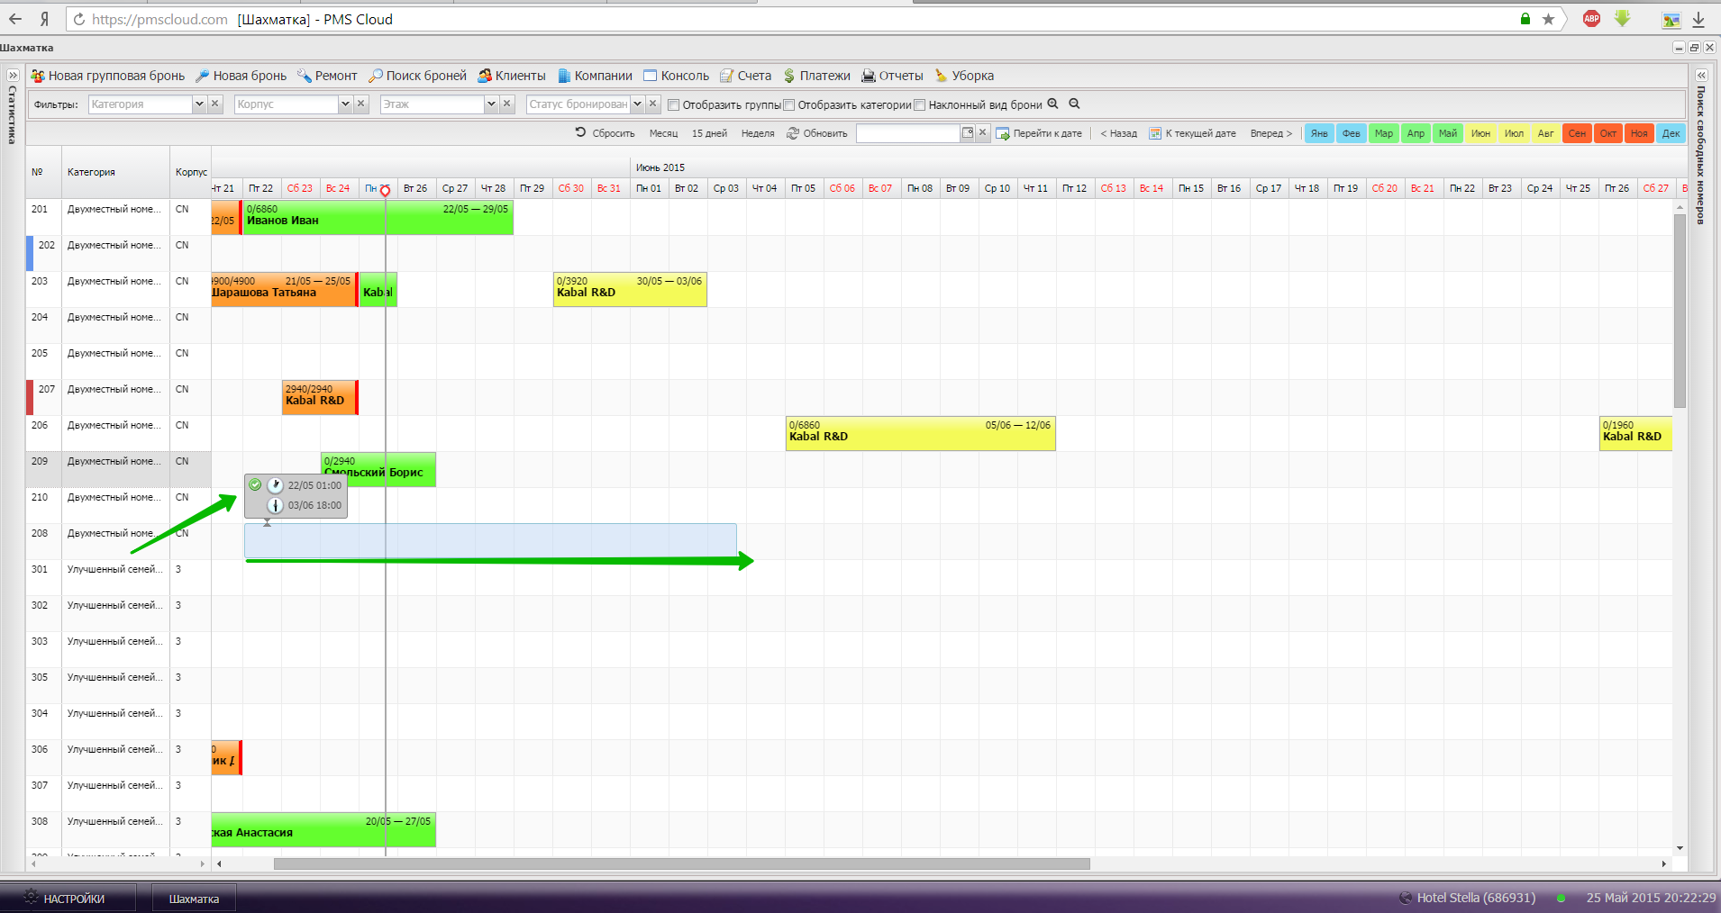
Task: Jump to the Сен month swatch
Action: click(x=1577, y=133)
